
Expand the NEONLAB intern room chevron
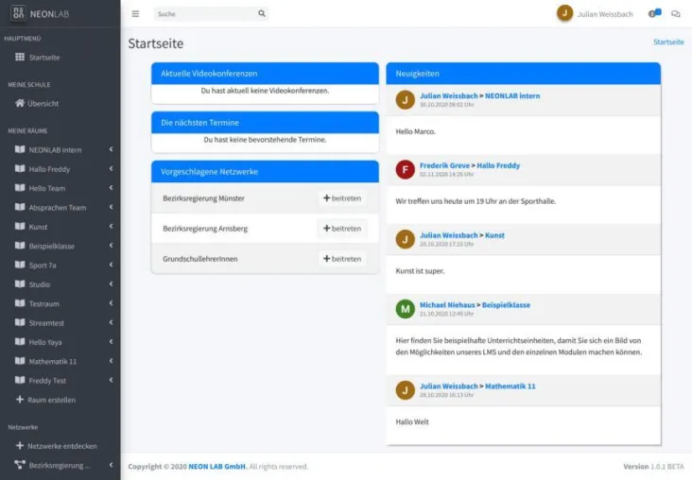pyautogui.click(x=112, y=149)
